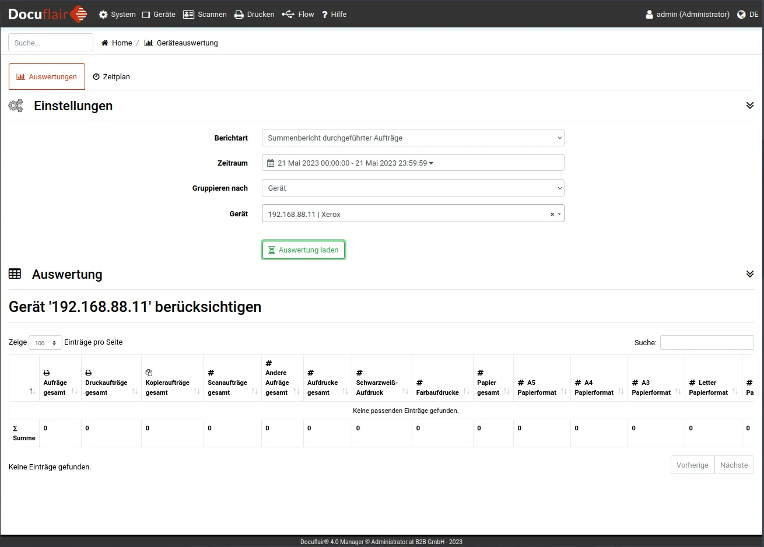Open the System menu

117,15
